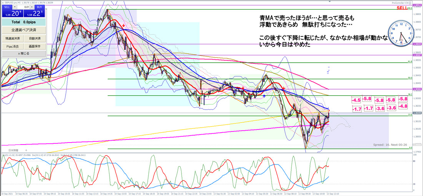Click the Pips消去 button

coord(12,46)
